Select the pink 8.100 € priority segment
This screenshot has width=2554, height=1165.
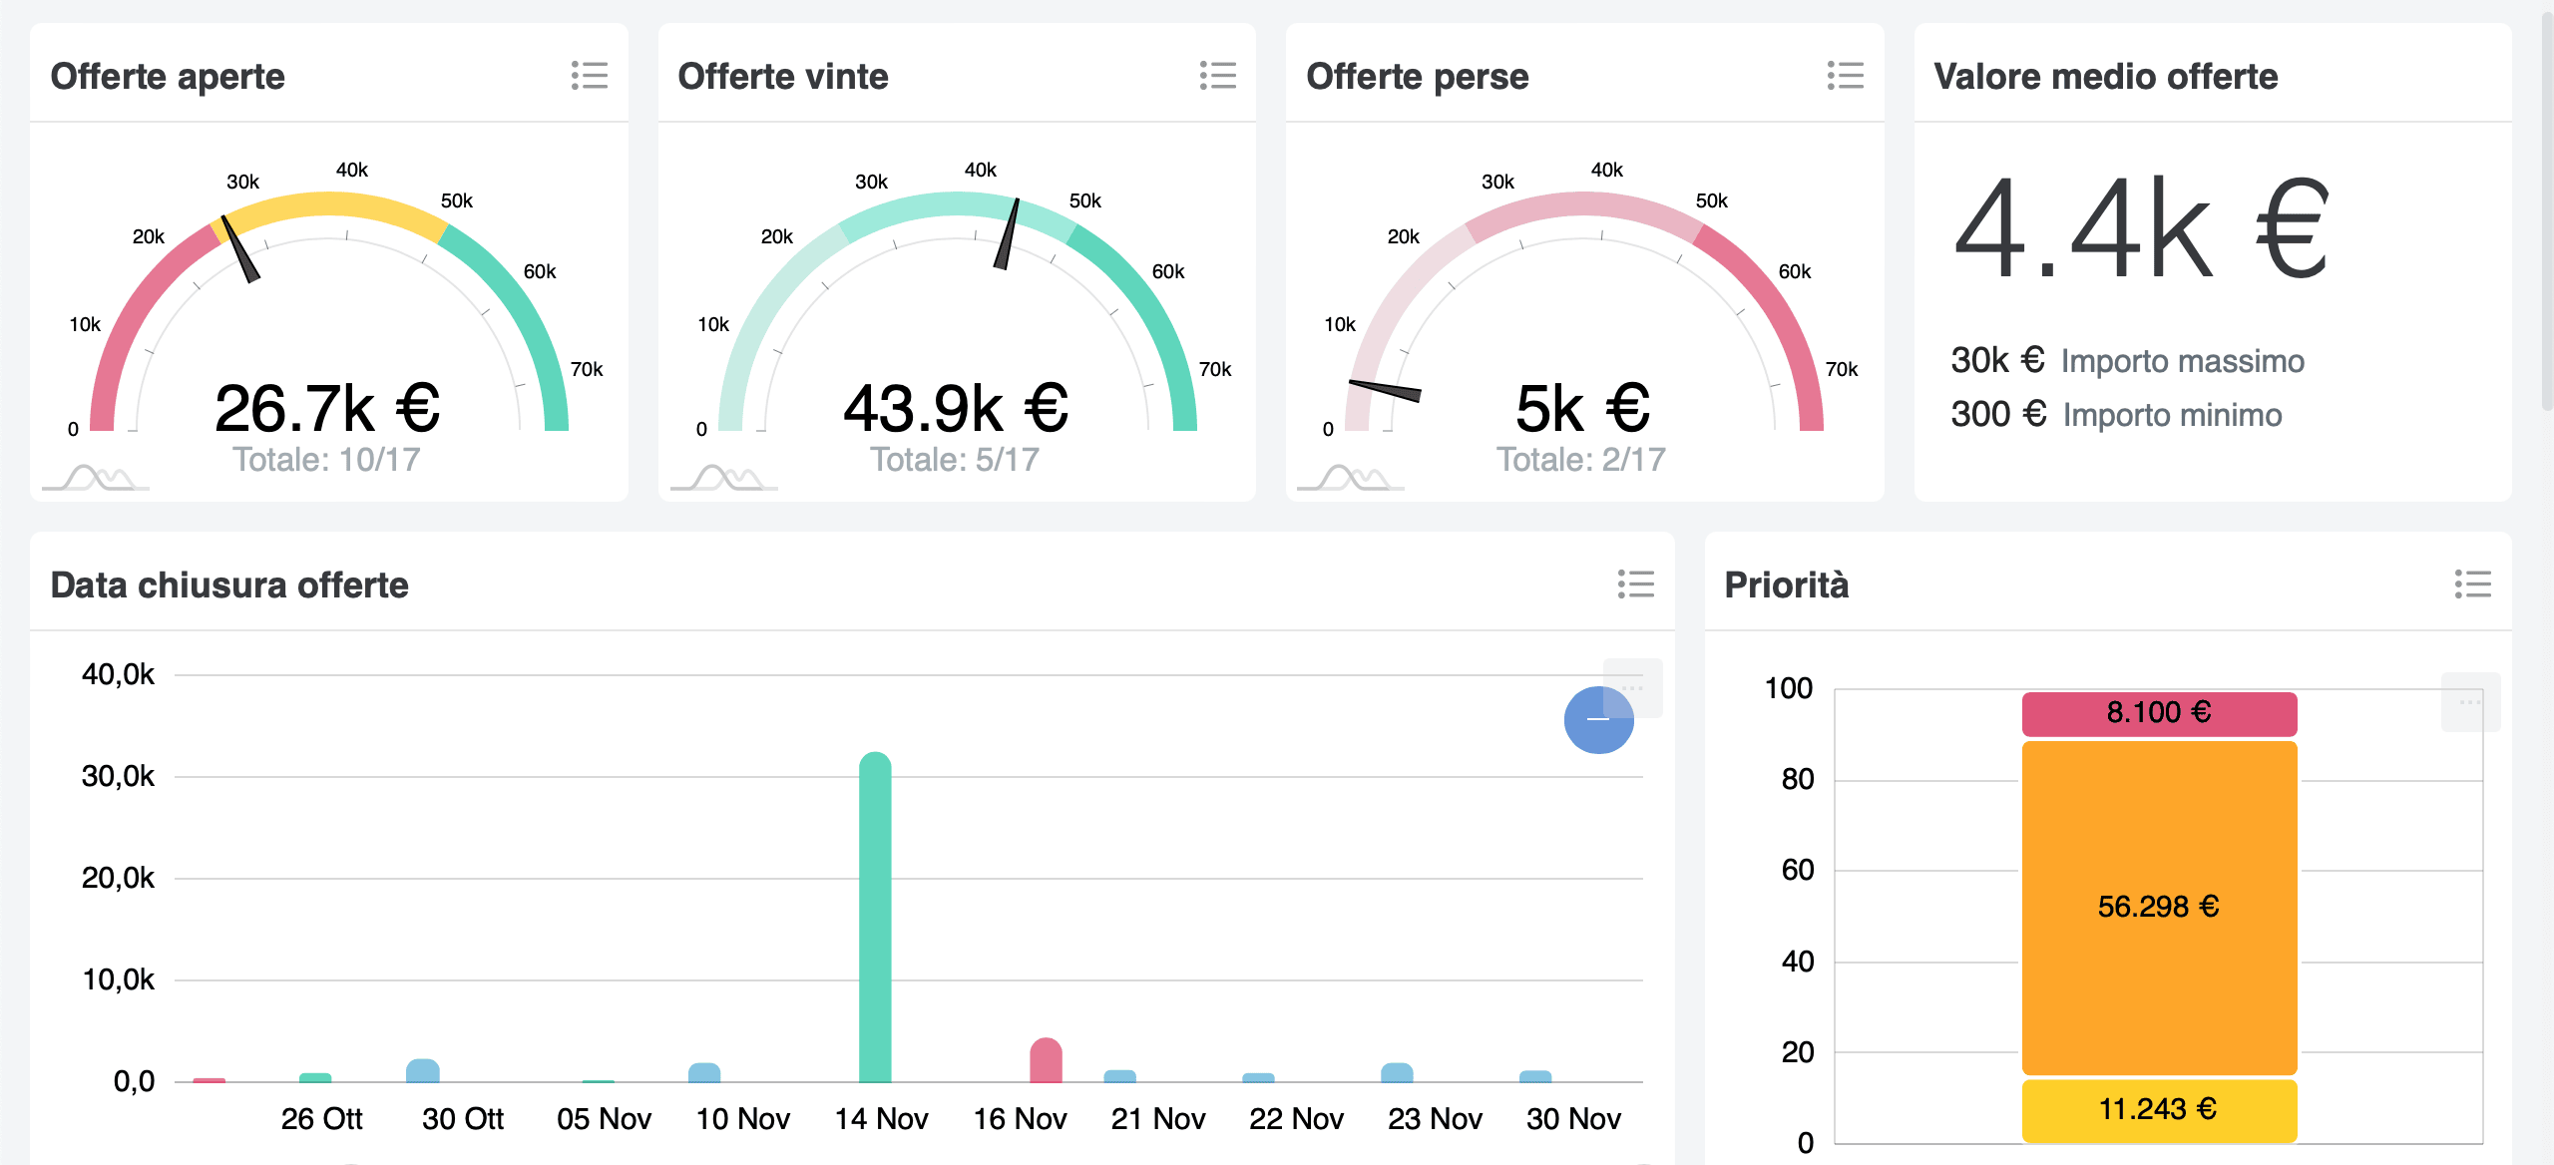tap(2159, 713)
